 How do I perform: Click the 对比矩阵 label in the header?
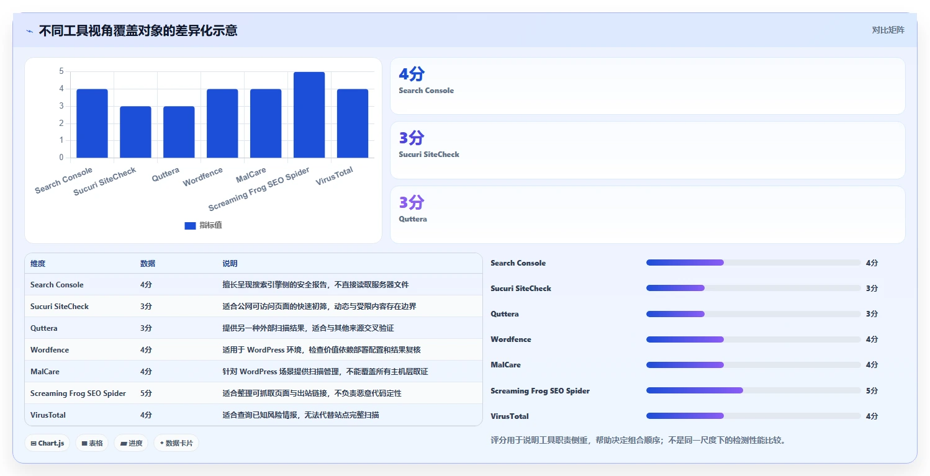pos(888,30)
